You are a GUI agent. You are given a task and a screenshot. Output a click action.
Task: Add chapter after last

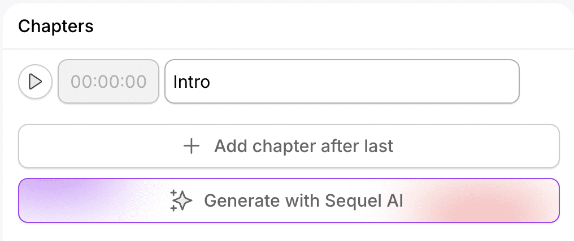click(x=289, y=146)
